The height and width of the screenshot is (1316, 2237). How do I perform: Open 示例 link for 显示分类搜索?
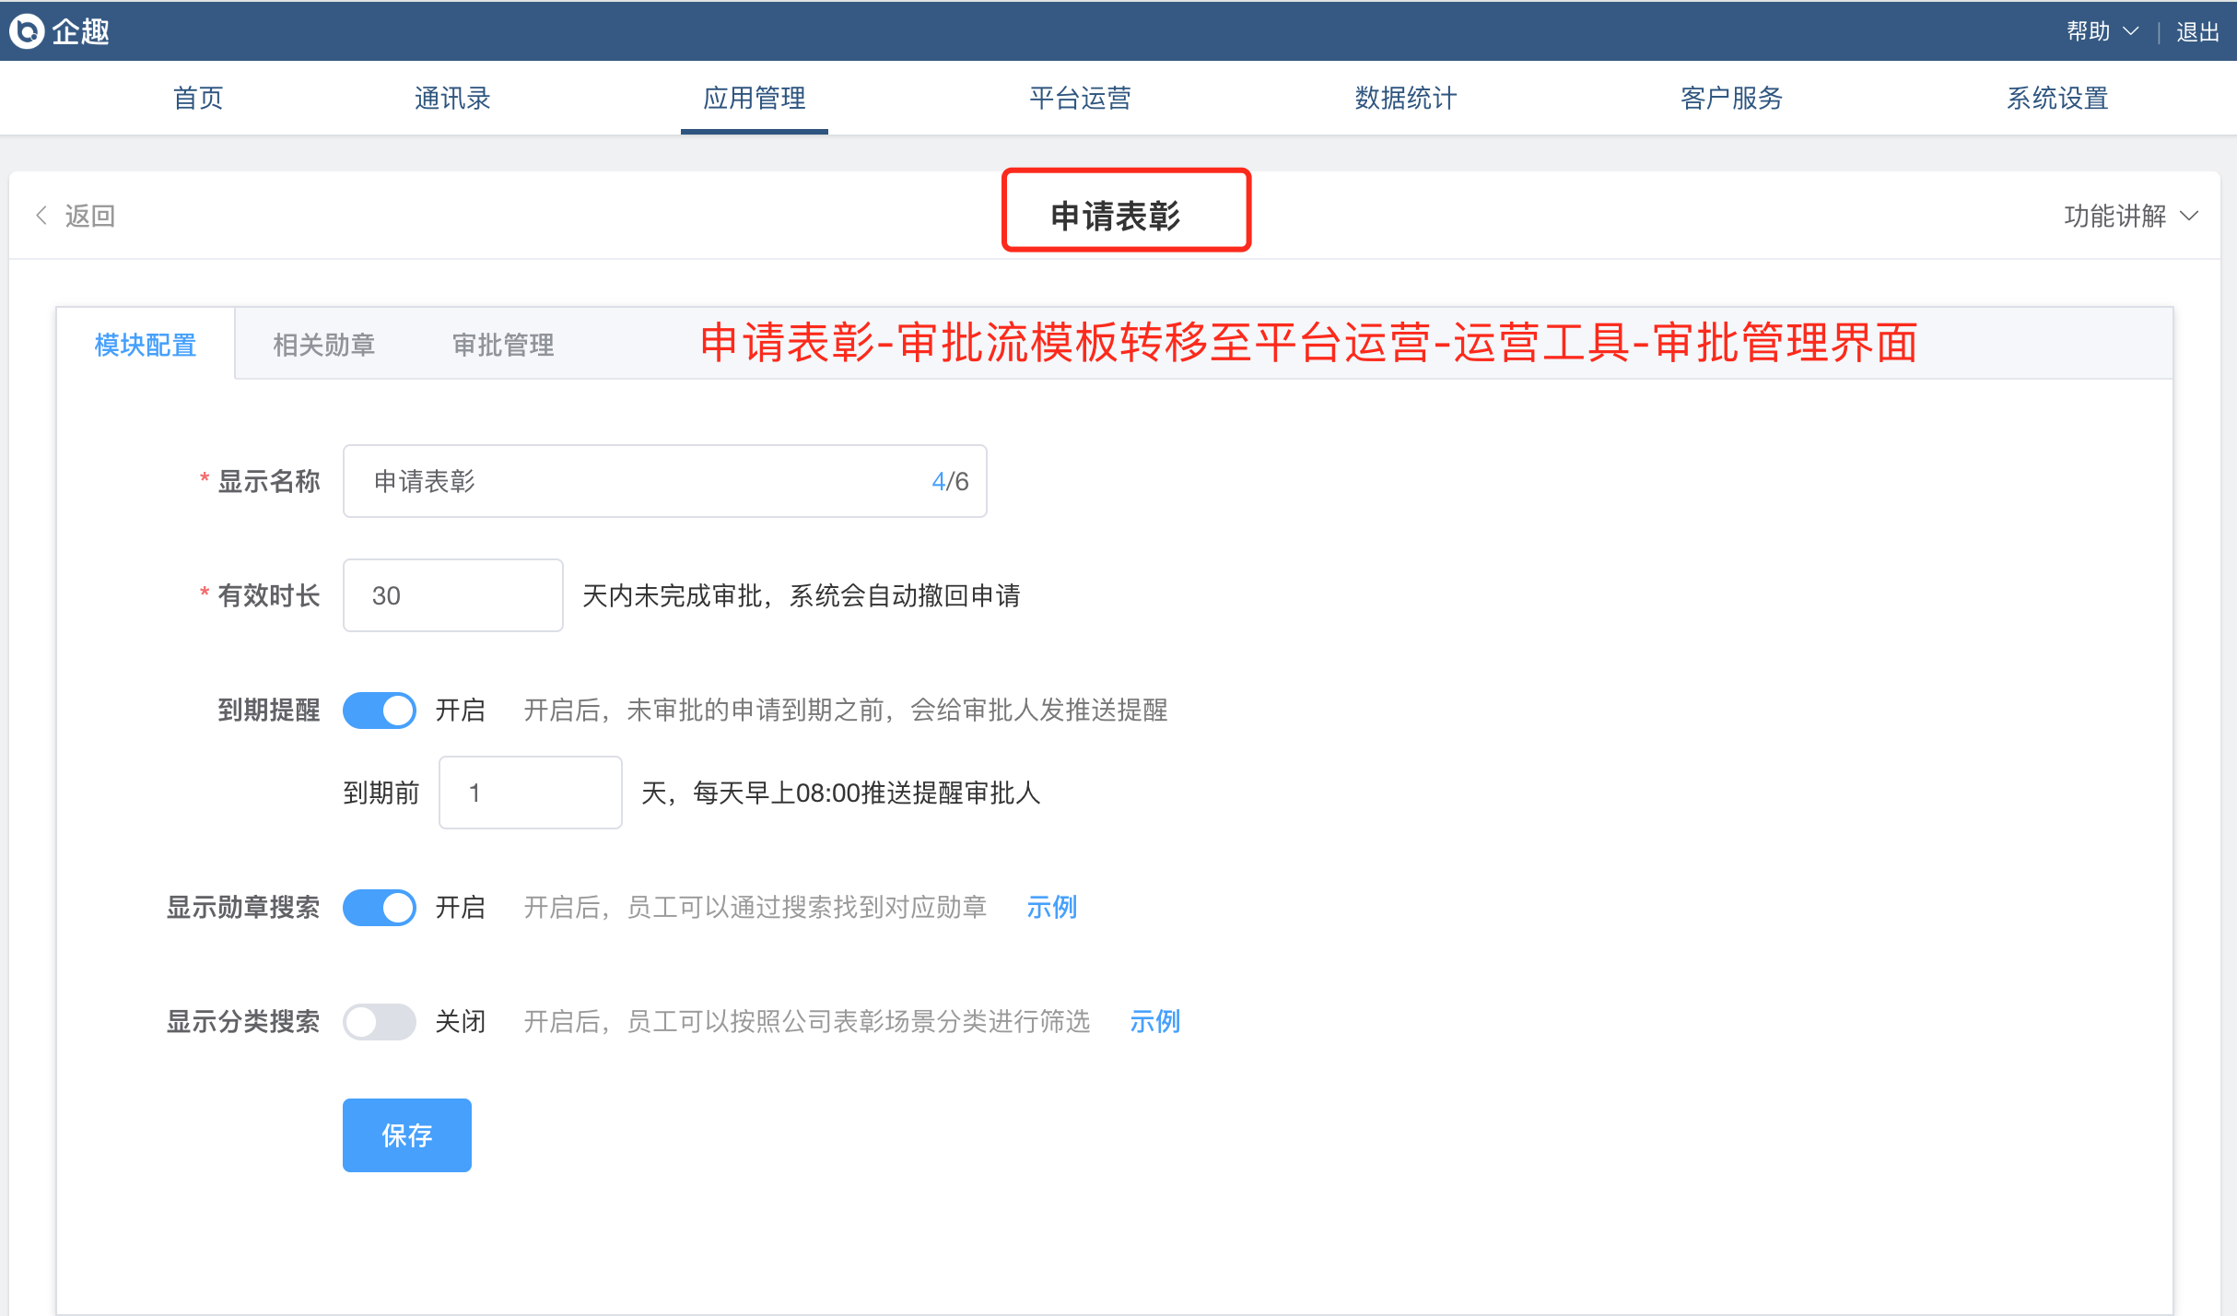coord(1154,1021)
